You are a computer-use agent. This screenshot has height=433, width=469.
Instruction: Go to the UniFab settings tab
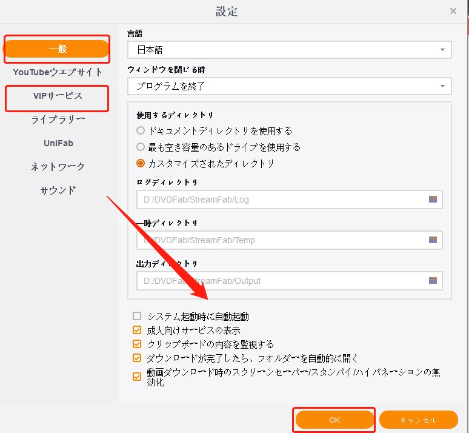[x=58, y=143]
